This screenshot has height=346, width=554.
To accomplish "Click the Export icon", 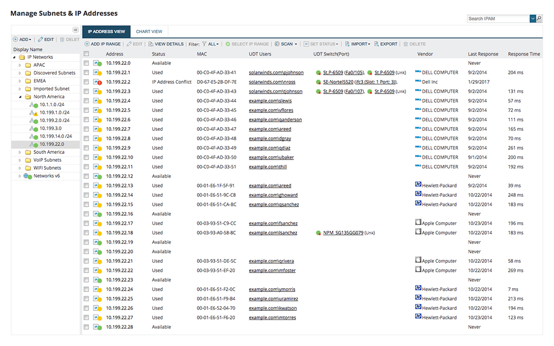I will pyautogui.click(x=386, y=44).
